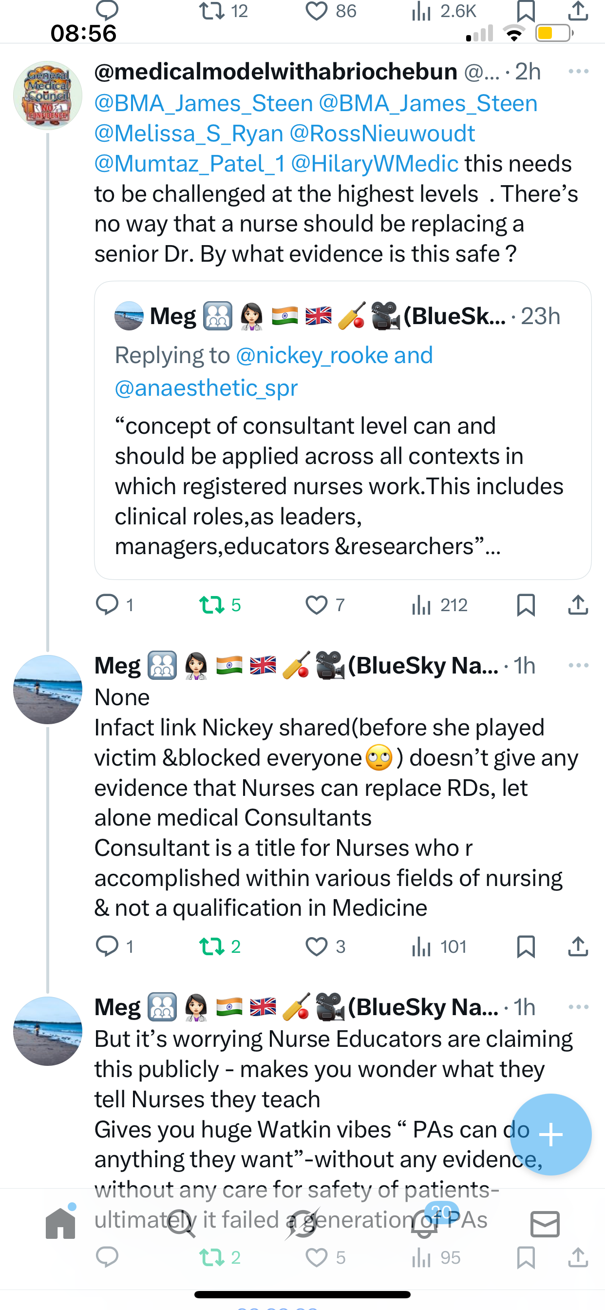The width and height of the screenshot is (605, 1310).
Task: Tap the floating compose tweet button
Action: [550, 1134]
